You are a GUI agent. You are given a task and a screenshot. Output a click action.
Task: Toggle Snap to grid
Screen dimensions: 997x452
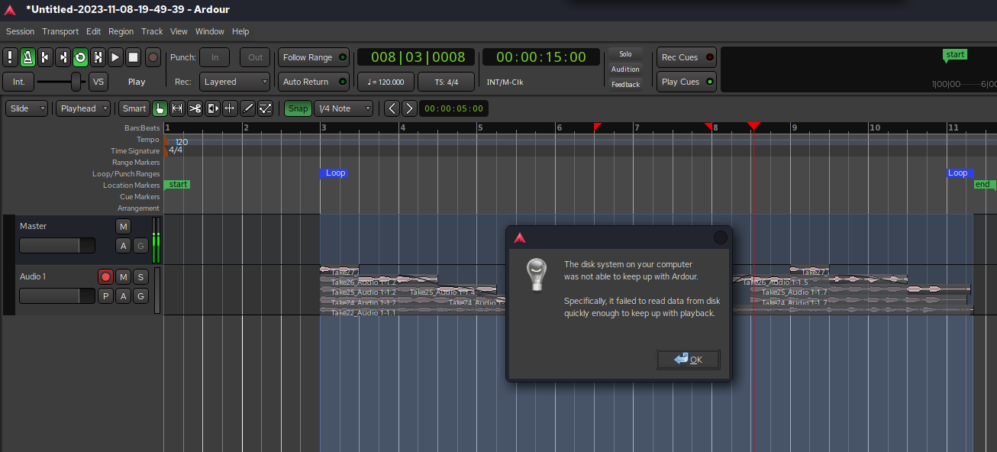tap(298, 108)
